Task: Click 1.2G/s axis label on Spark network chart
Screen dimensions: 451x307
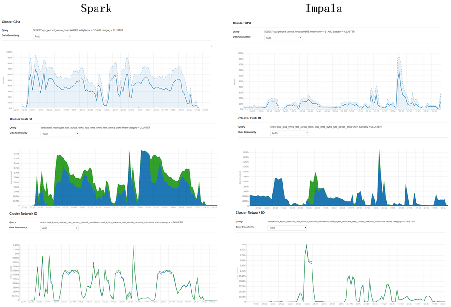Action: click(16, 245)
